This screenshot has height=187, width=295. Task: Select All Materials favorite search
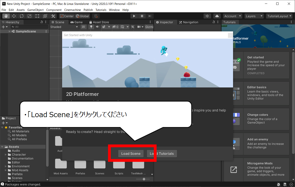click(x=21, y=131)
